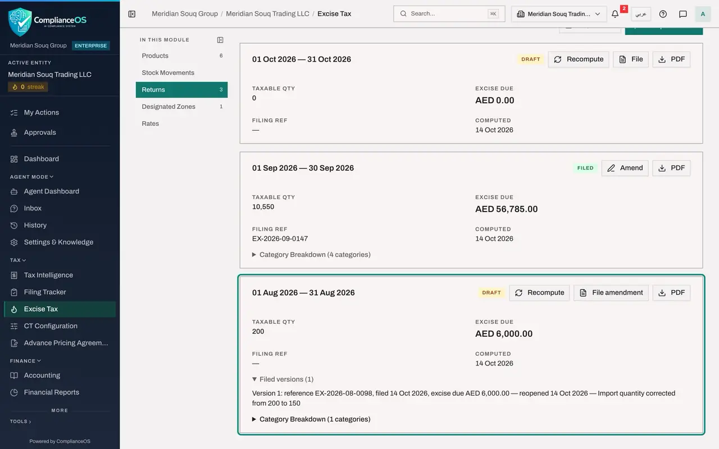Go to Meridian Souq Trading LLC breadcrumb
The width and height of the screenshot is (719, 449).
267,14
